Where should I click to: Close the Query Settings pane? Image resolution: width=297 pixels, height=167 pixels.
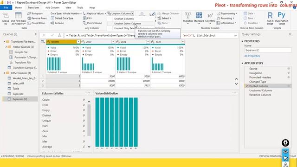pos(290,34)
